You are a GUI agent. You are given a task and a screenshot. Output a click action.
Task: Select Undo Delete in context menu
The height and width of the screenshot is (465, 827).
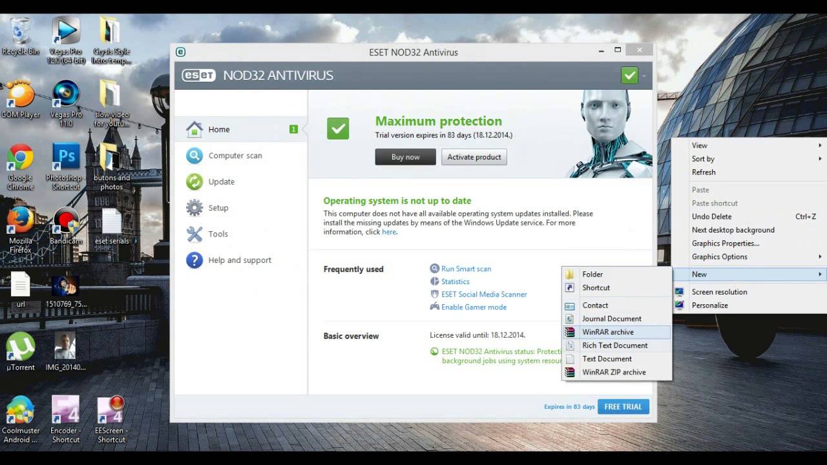[x=749, y=216]
